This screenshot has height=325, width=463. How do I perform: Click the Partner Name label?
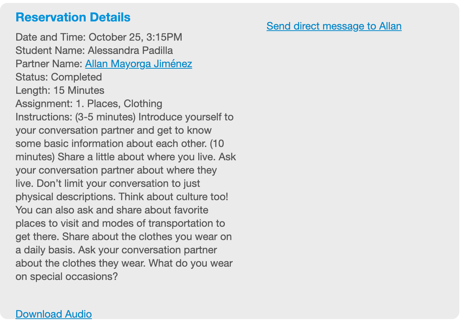click(49, 64)
